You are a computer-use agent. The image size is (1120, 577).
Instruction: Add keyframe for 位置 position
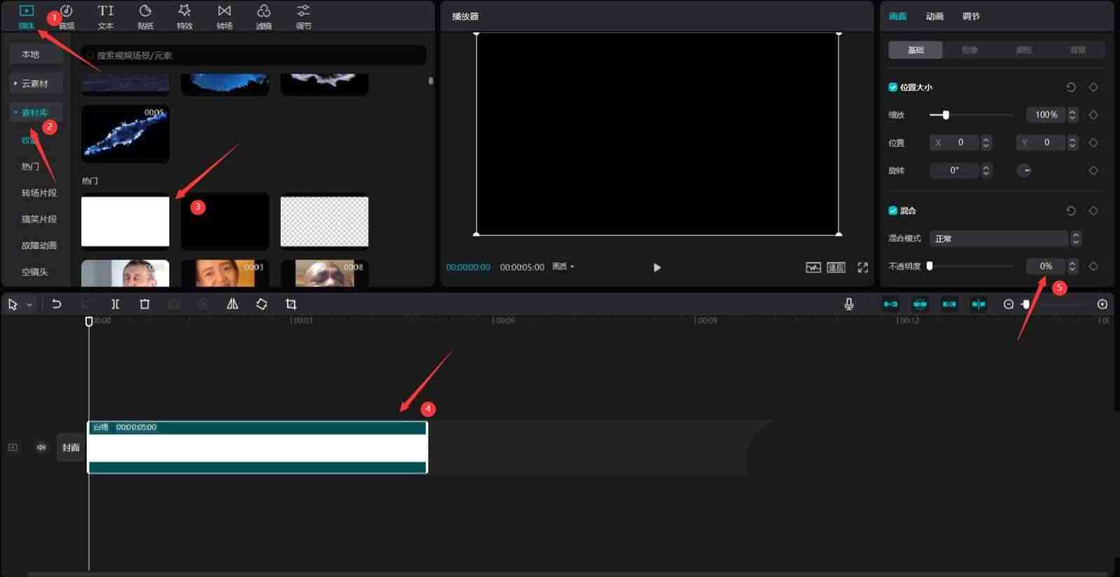pos(1093,143)
